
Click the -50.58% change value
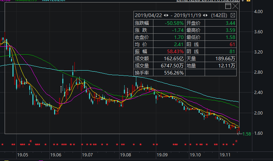[174, 23]
